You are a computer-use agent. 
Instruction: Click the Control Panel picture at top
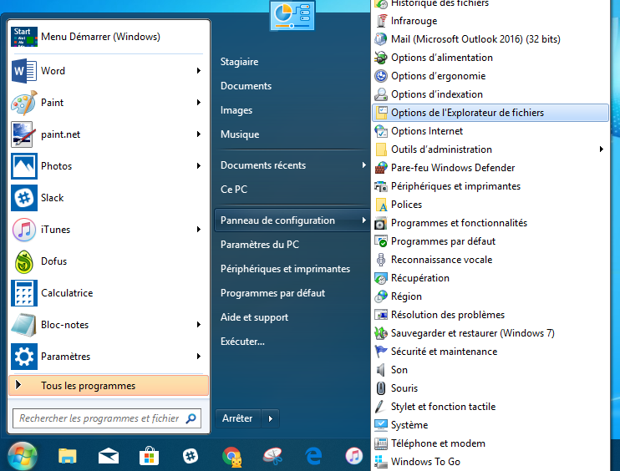pos(292,15)
